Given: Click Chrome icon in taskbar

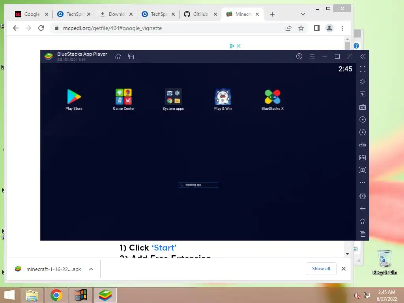Looking at the screenshot, I should [x=56, y=295].
